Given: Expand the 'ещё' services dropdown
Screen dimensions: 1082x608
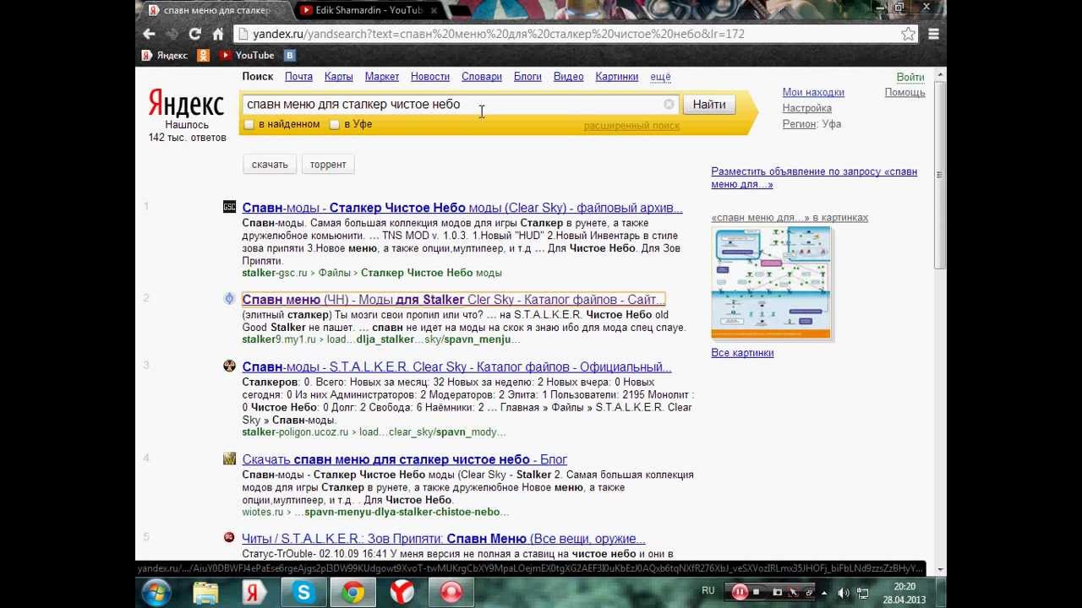Looking at the screenshot, I should click(660, 76).
